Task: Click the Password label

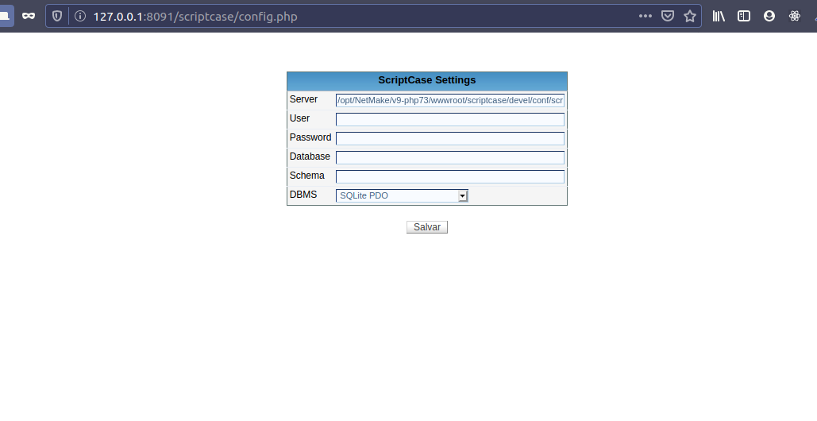Action: 310,137
